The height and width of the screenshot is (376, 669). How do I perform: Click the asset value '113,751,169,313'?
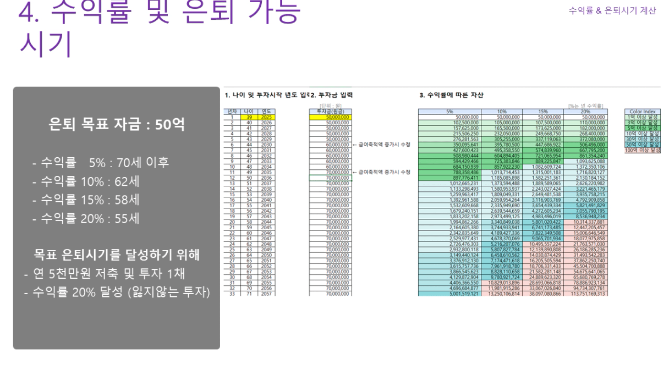click(x=586, y=294)
